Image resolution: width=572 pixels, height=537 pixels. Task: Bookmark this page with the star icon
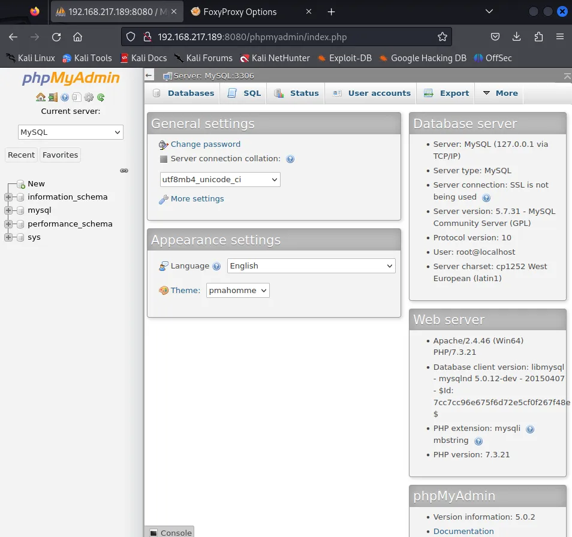442,37
